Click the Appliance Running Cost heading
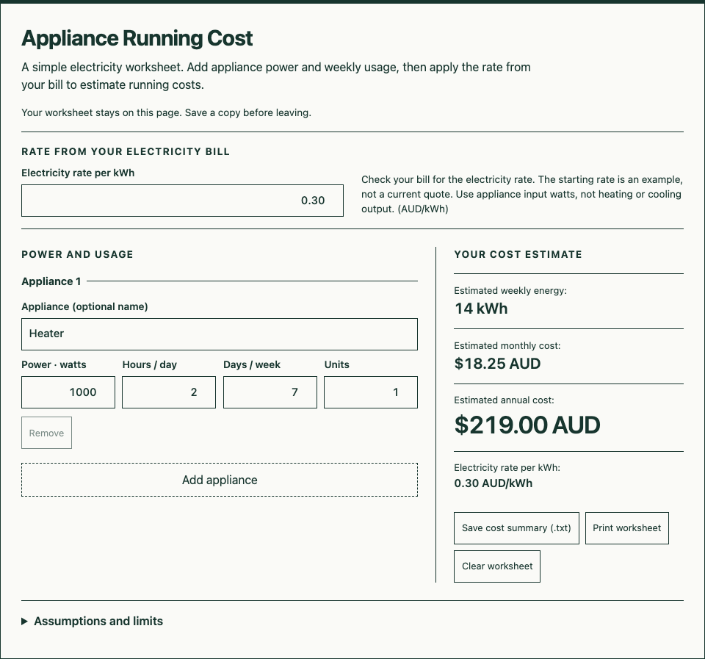 [137, 38]
